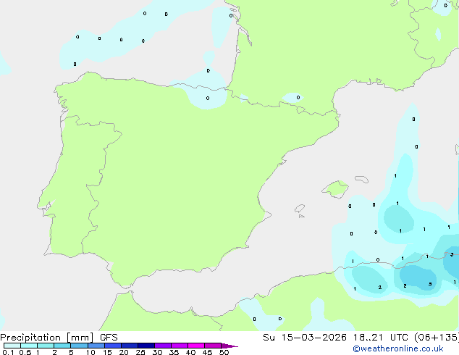The image size is (459, 355).
Task: Click the legend swatch between 0.1 and 0.5
Action: tap(12, 346)
